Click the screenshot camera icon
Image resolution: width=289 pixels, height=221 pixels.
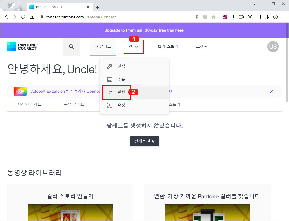point(250,17)
